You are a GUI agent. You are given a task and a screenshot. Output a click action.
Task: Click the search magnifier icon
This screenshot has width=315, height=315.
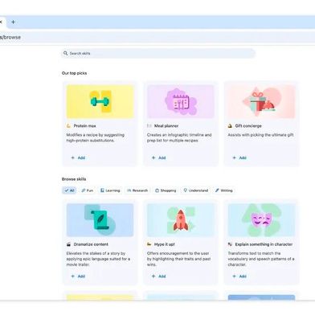[x=65, y=53]
